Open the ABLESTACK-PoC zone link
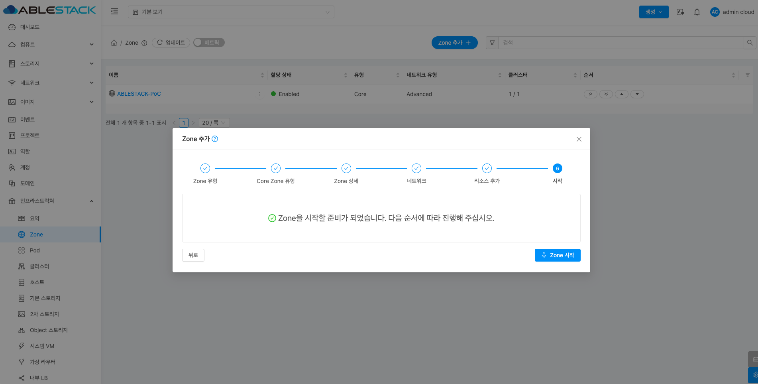 [139, 94]
